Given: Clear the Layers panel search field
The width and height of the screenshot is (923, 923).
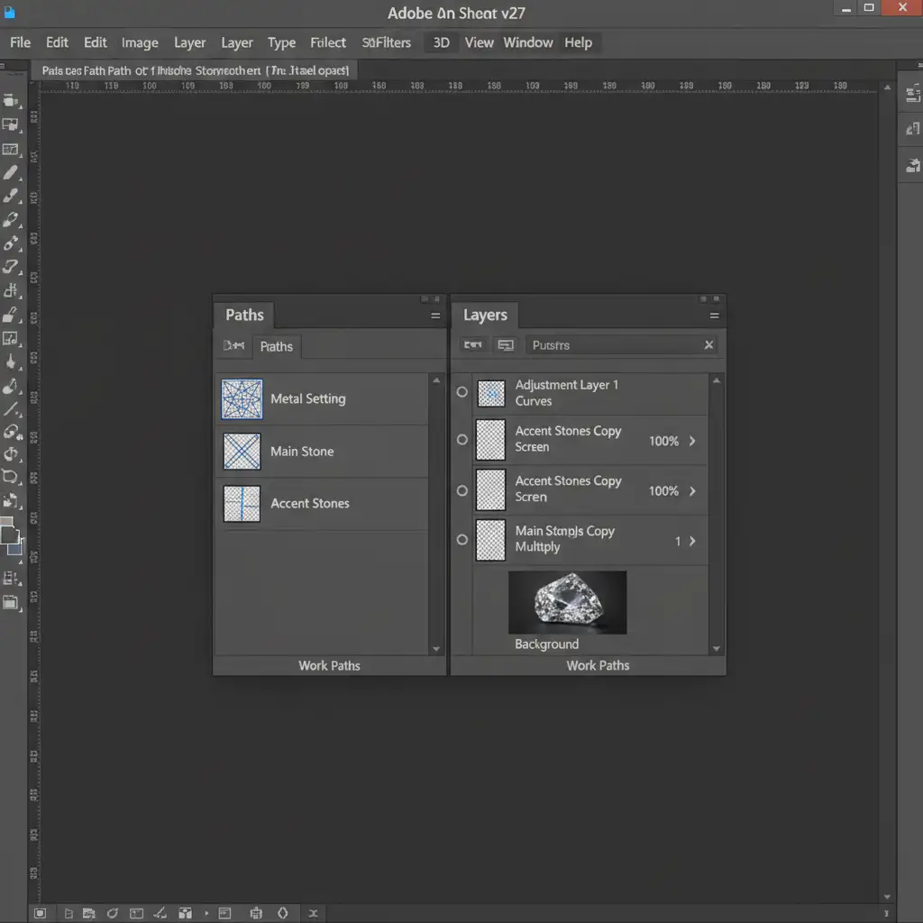Looking at the screenshot, I should pos(708,345).
